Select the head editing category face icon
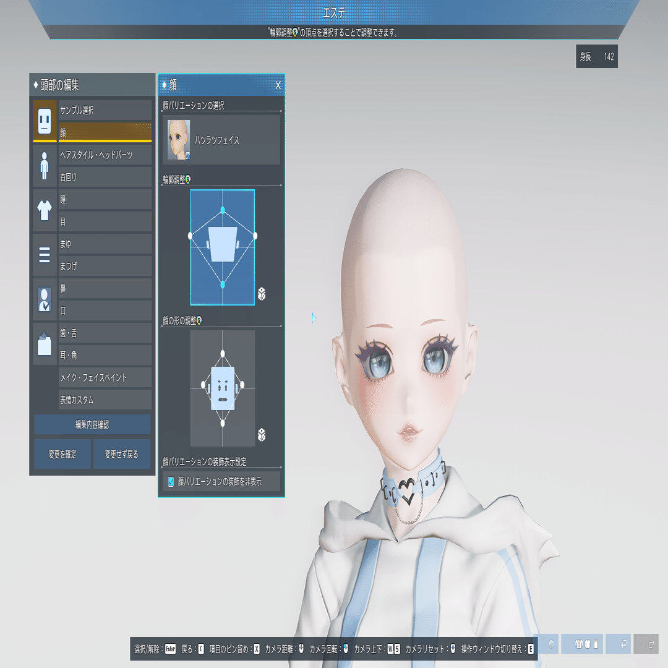Image resolution: width=668 pixels, height=668 pixels. coord(45,121)
